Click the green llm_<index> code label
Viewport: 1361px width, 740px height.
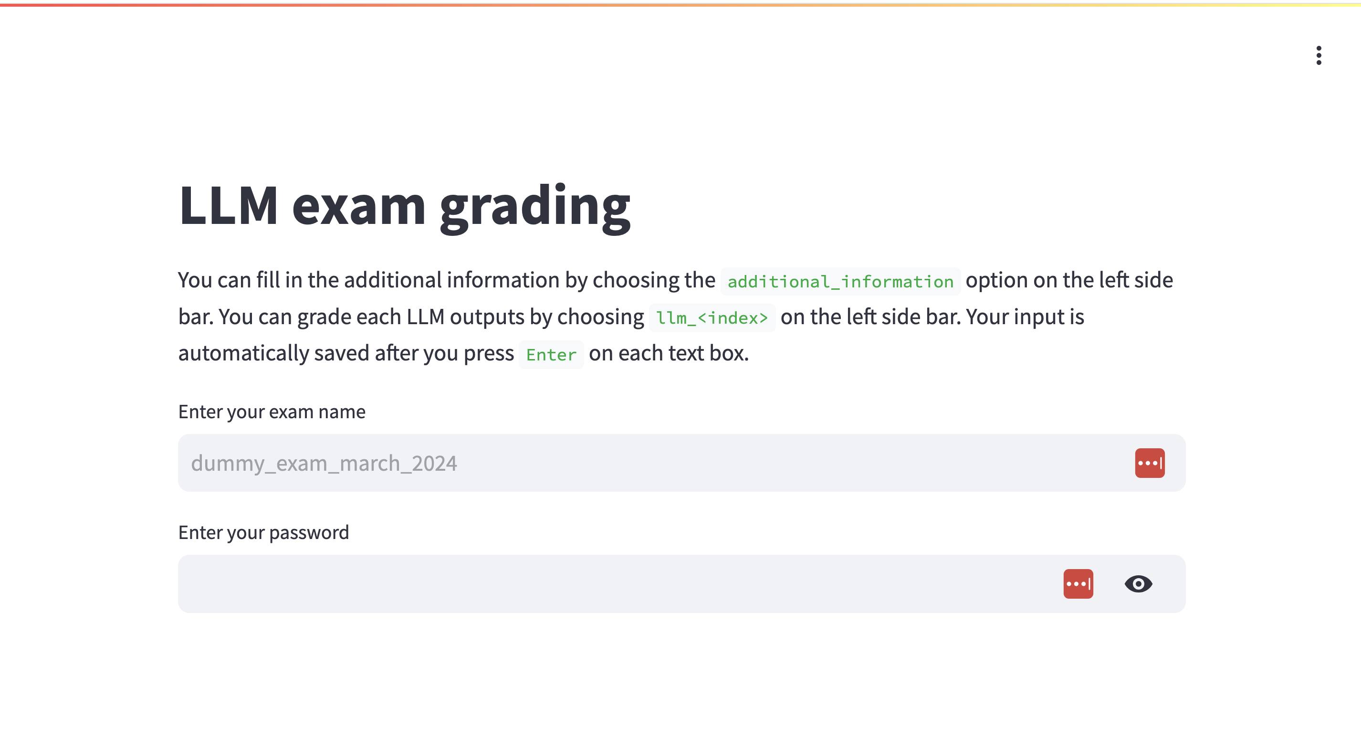(x=712, y=317)
